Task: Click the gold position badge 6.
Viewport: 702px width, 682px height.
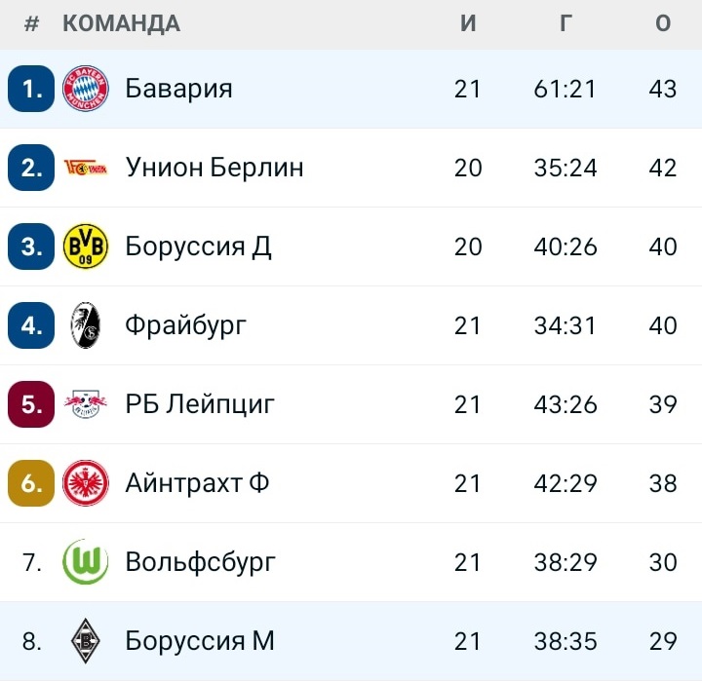Action: click(31, 483)
